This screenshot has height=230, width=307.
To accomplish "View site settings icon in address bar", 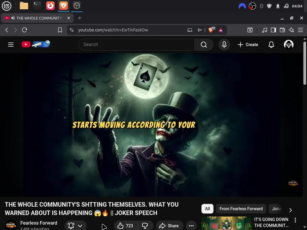I will point(72,30).
